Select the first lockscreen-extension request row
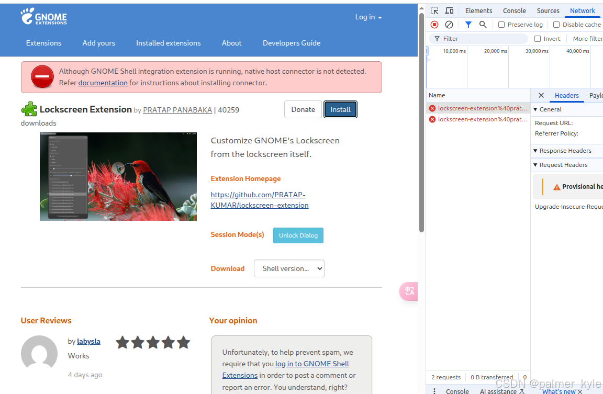This screenshot has height=394, width=603. tap(478, 108)
